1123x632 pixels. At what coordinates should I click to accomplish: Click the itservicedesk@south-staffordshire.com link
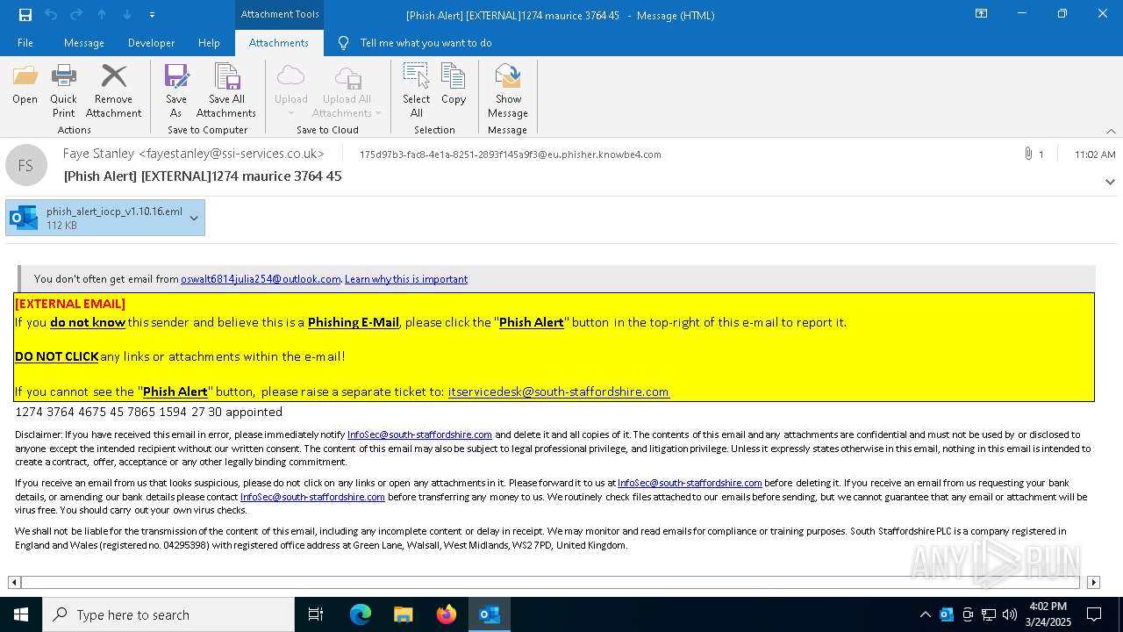tap(559, 391)
